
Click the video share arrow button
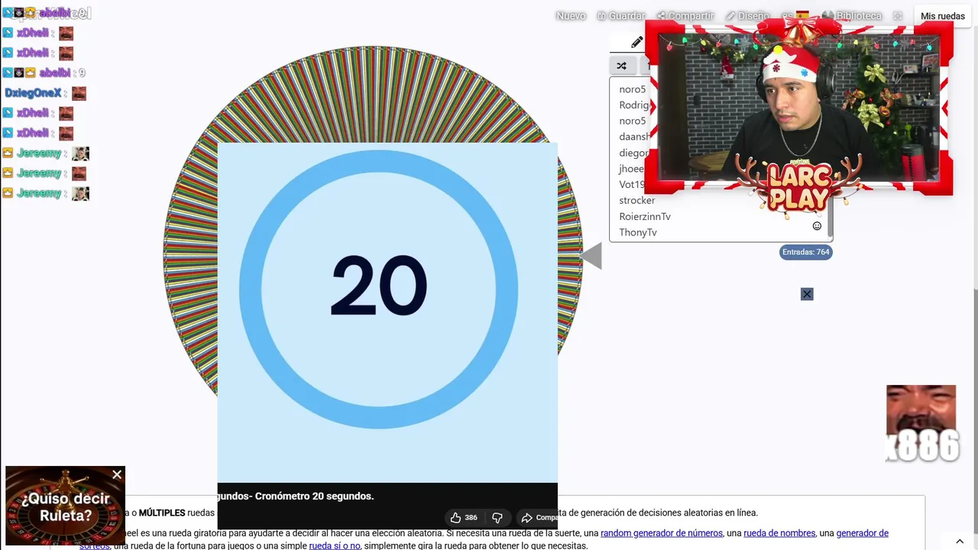click(539, 517)
